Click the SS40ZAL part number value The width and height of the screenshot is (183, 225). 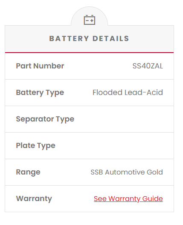[x=148, y=66]
